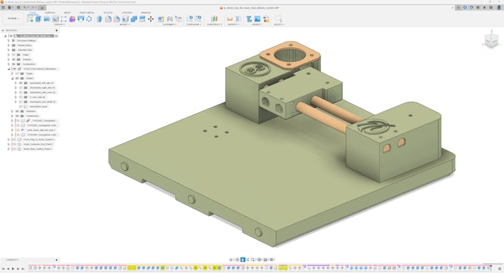Screen dimensions: 504x273
Task: Expand the Named Views tree node
Action: pos(9,45)
